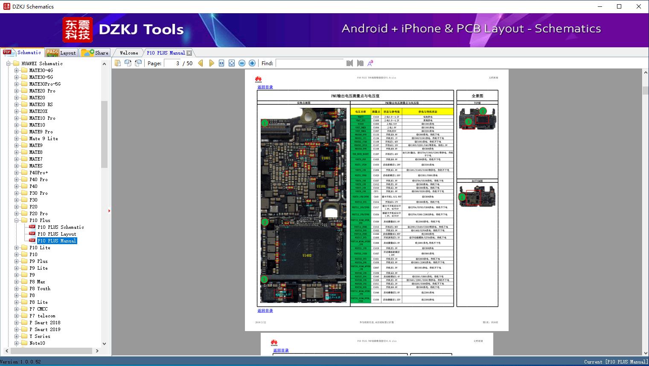Go to the previous page arrow

point(201,63)
